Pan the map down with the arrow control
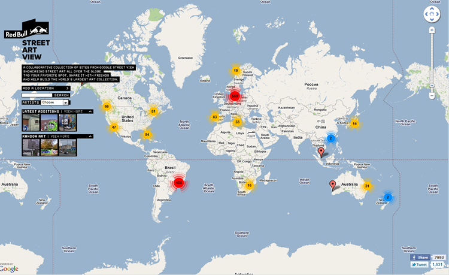The height and width of the screenshot is (275, 449). (432, 20)
